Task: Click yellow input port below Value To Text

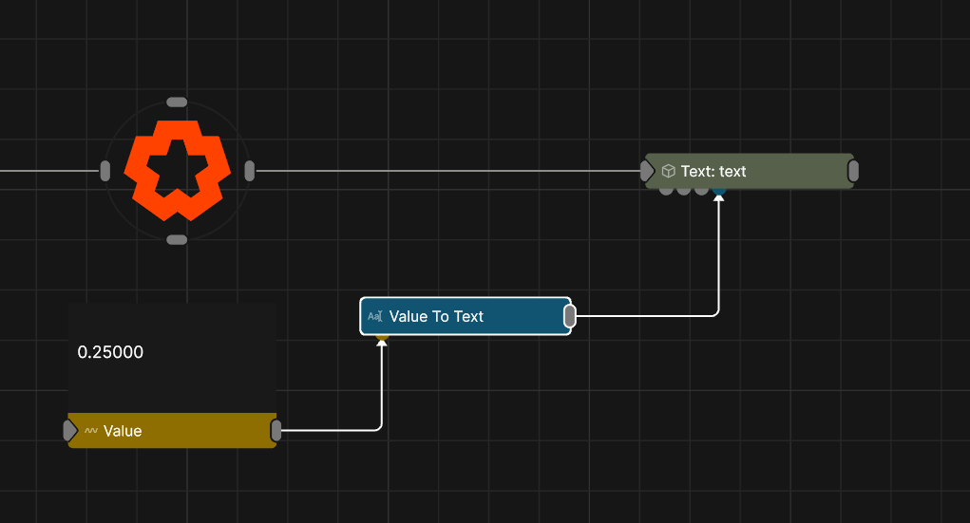Action: point(382,336)
